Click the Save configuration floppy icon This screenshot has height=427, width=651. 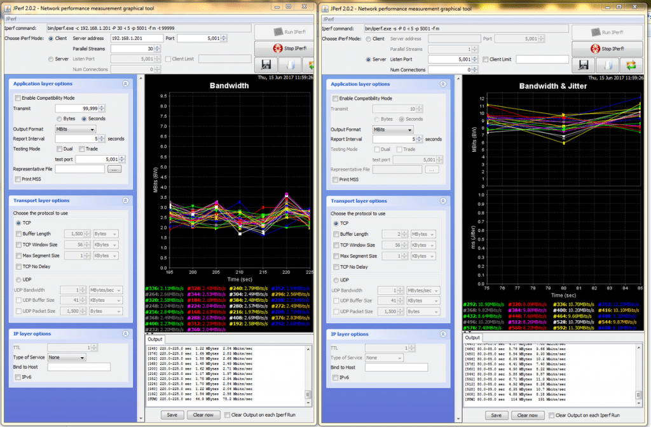265,64
